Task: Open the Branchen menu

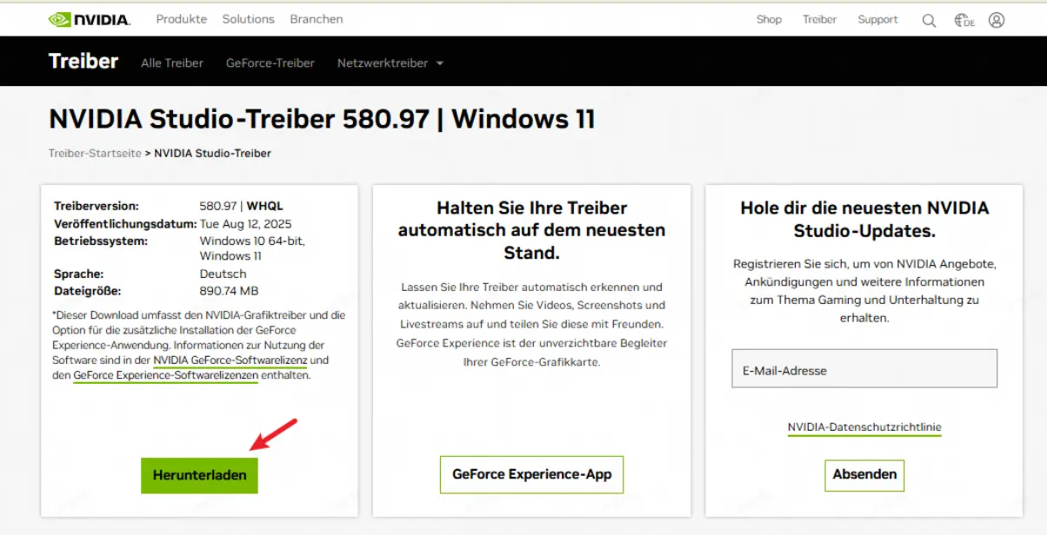Action: (x=317, y=19)
